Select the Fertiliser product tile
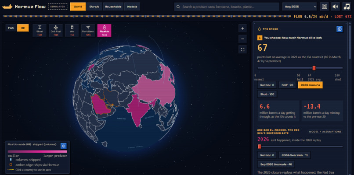The height and width of the screenshot is (175, 354). point(88,31)
